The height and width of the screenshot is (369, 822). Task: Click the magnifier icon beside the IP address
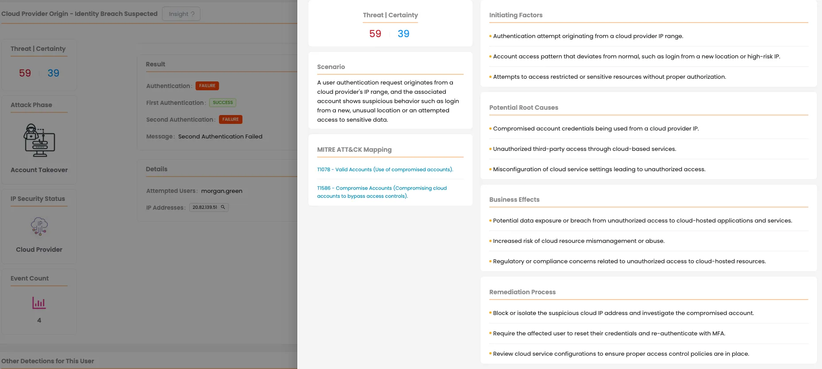(223, 207)
